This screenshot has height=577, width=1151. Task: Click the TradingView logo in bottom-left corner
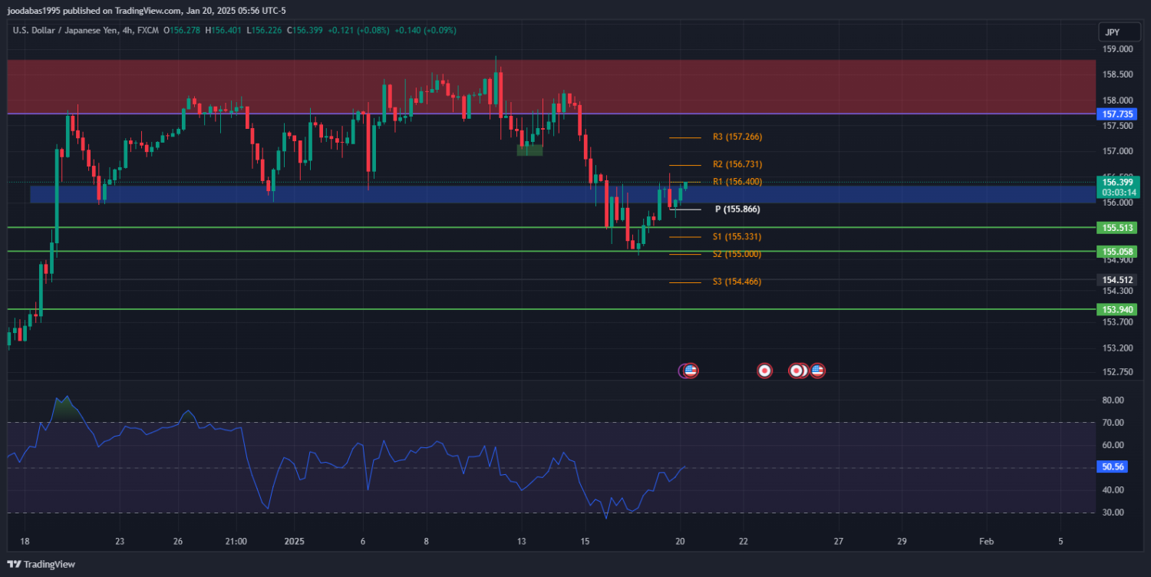(x=41, y=564)
